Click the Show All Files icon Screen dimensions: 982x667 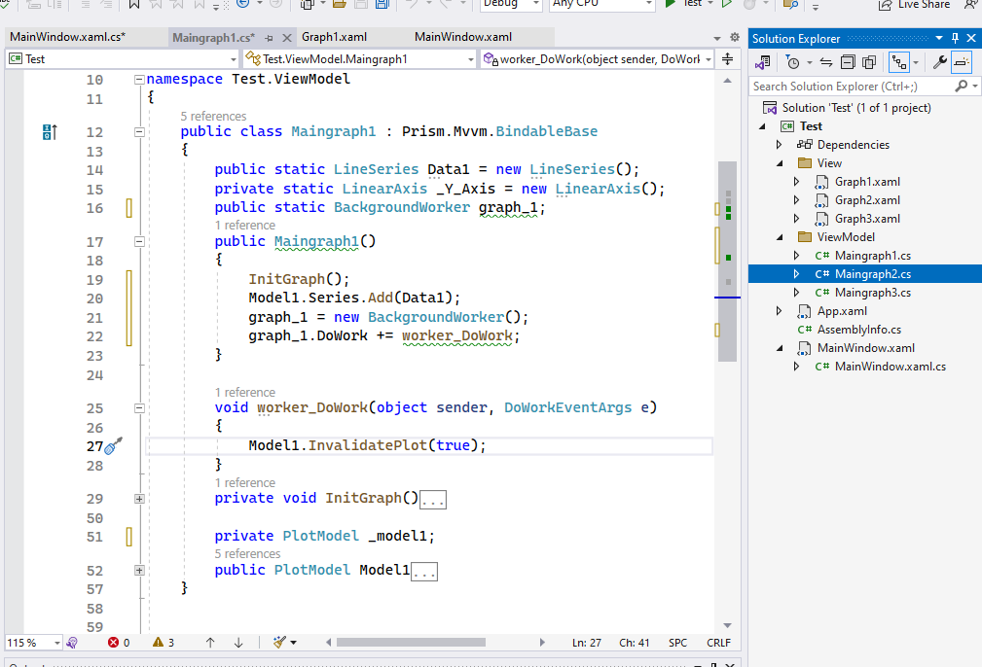coord(868,63)
